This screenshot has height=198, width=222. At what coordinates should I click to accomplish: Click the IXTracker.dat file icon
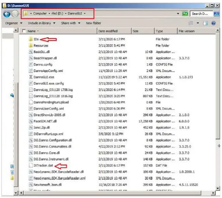click(31, 165)
